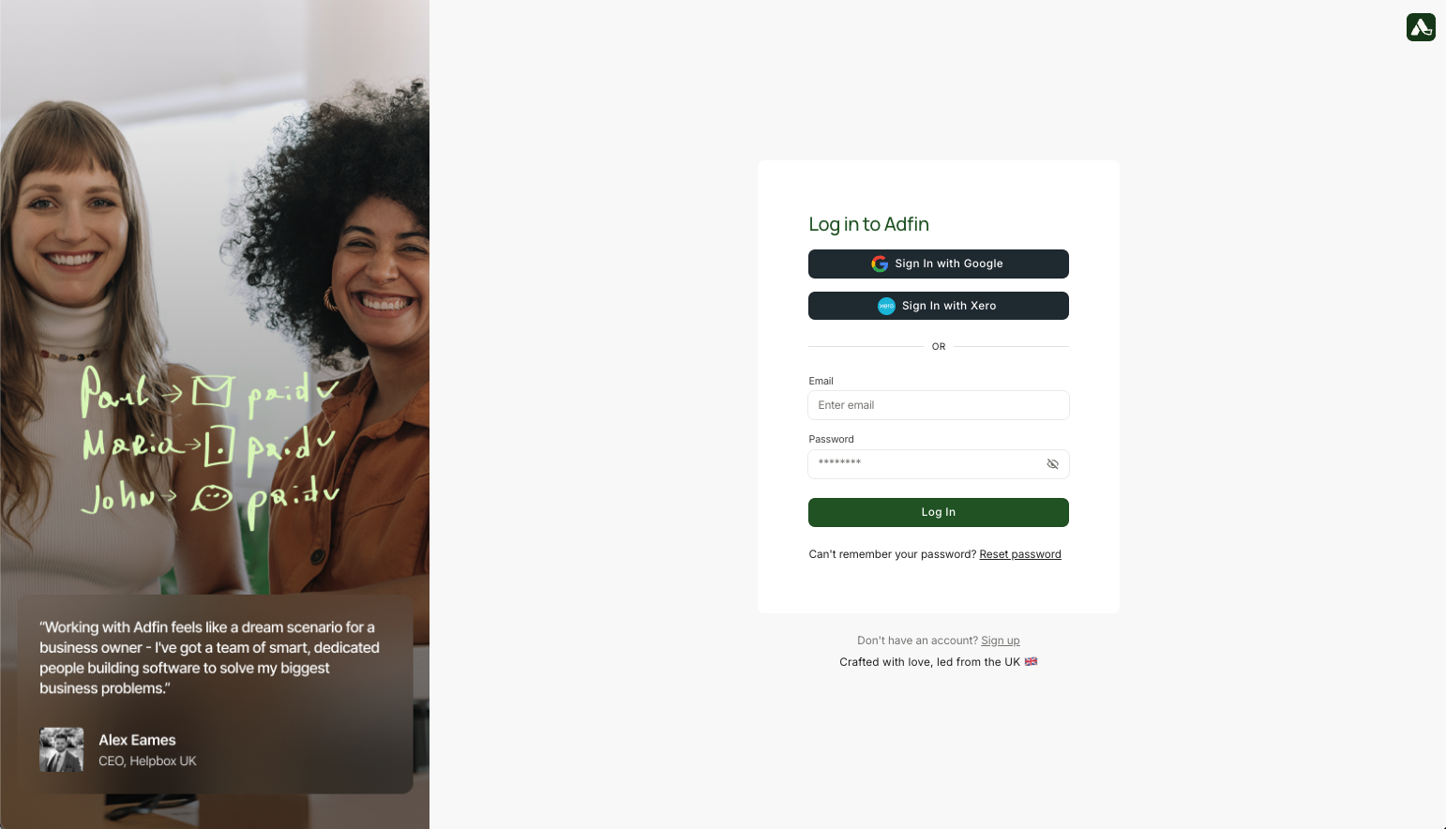
Task: Click Alex Eames profile photo thumbnail
Action: [x=62, y=750]
